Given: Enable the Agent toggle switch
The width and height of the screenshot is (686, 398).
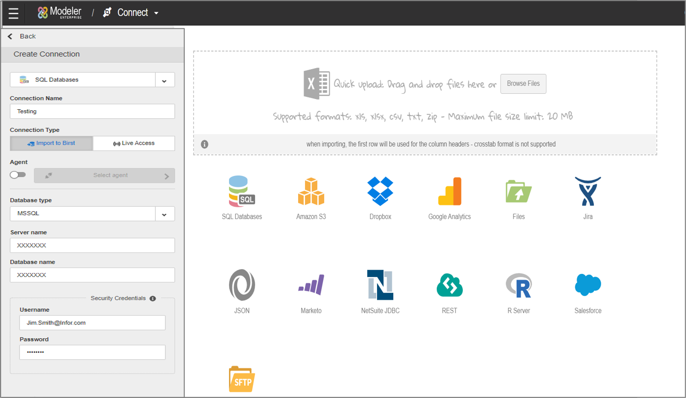Looking at the screenshot, I should [x=18, y=175].
